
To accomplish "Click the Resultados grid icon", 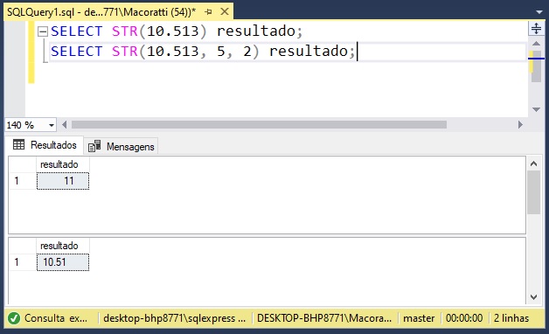I will point(18,144).
